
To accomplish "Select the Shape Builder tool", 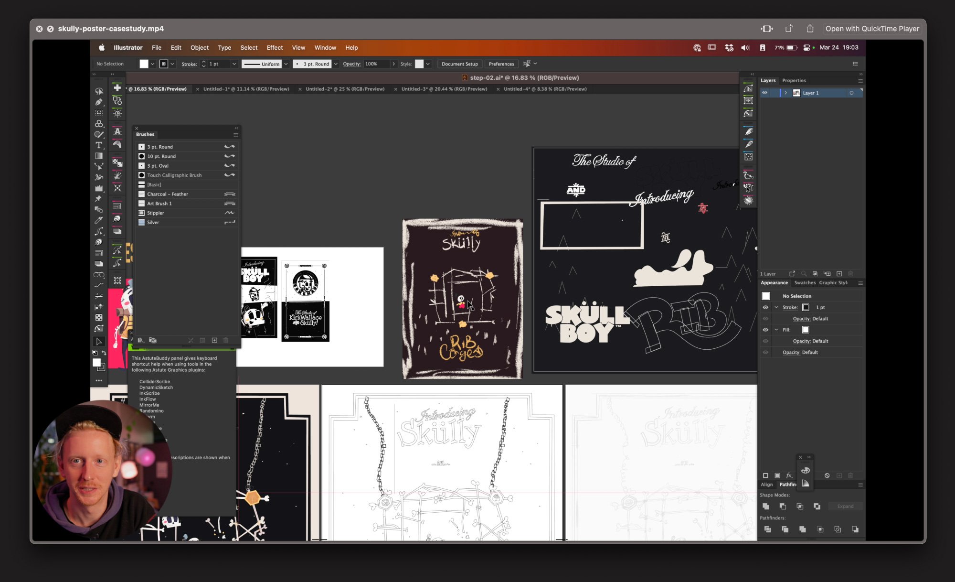I will click(99, 124).
